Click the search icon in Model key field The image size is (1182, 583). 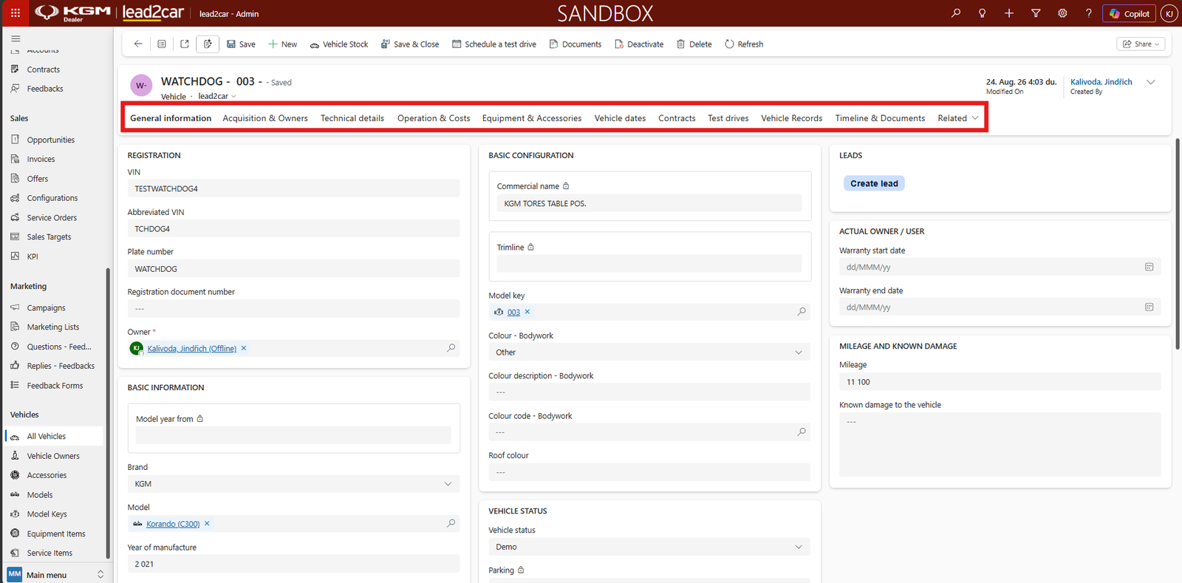(x=802, y=312)
